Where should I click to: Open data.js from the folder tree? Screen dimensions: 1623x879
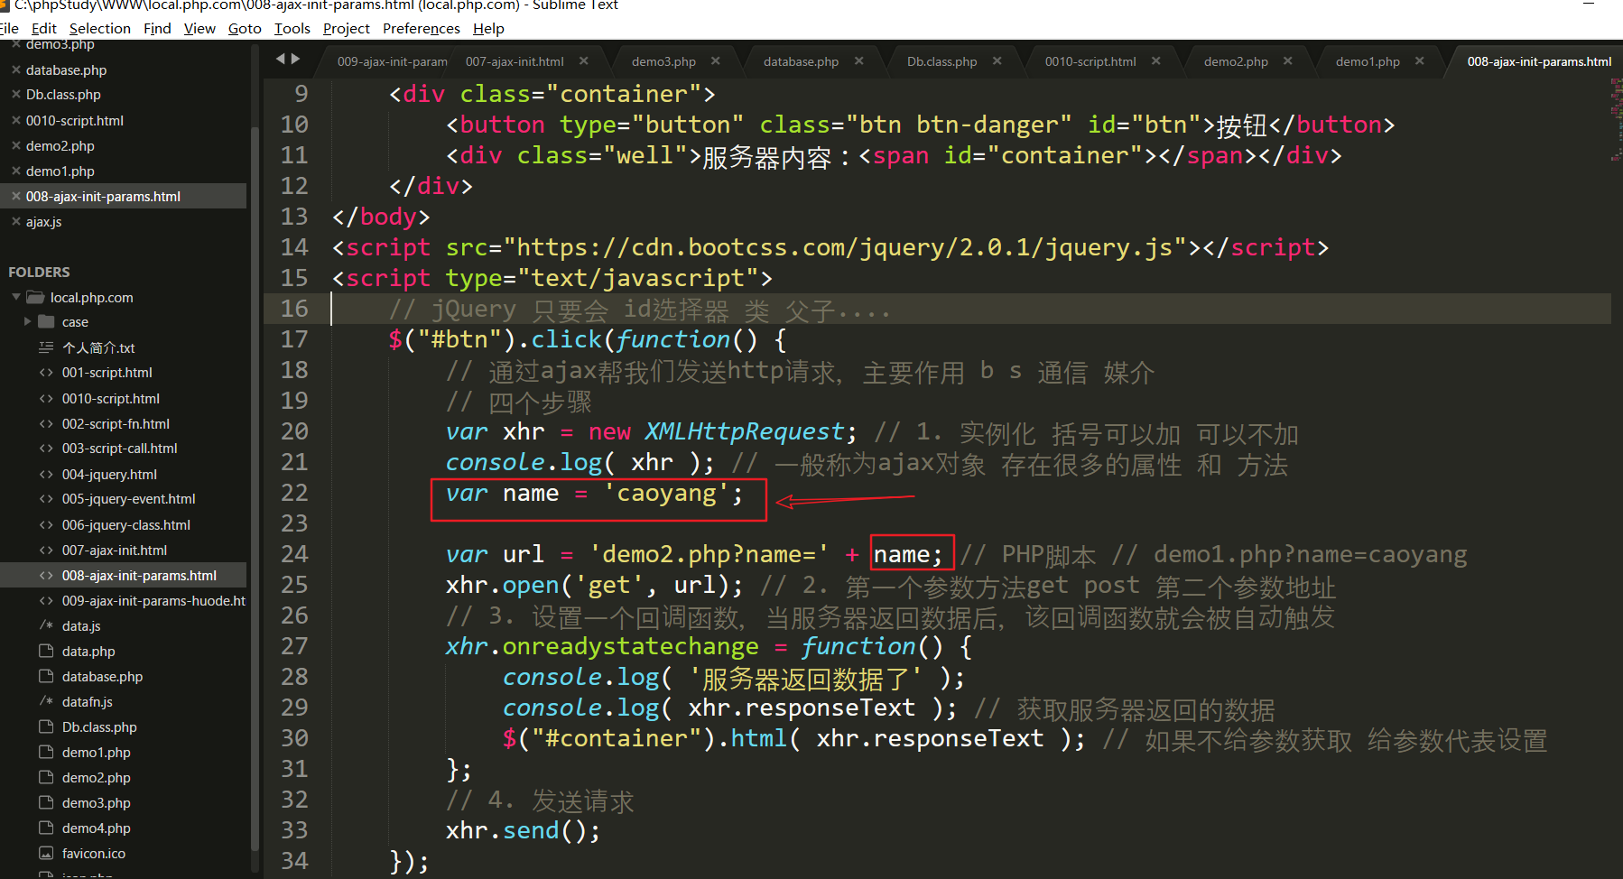pos(81,625)
